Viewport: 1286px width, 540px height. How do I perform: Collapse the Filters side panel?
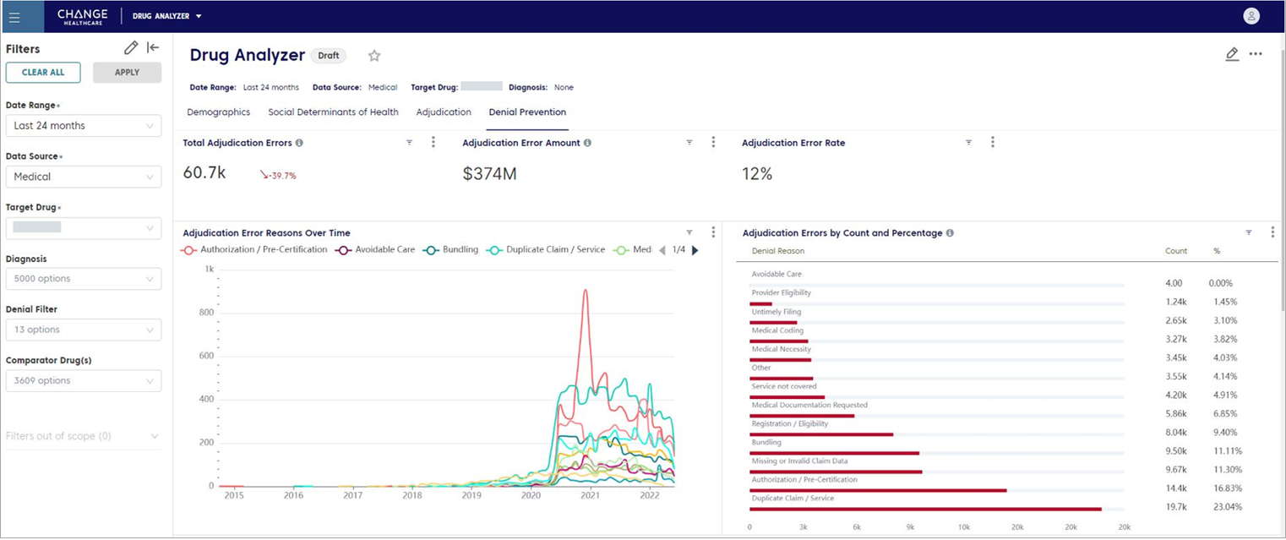[153, 48]
